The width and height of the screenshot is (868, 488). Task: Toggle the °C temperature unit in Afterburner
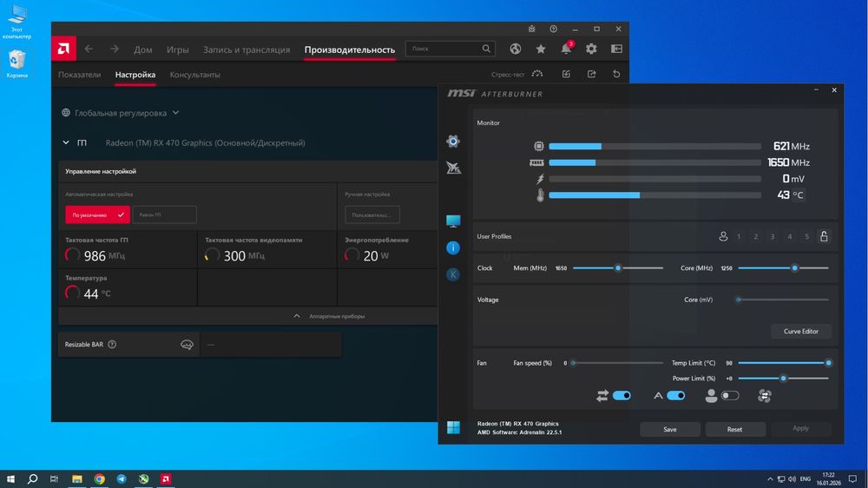(798, 195)
